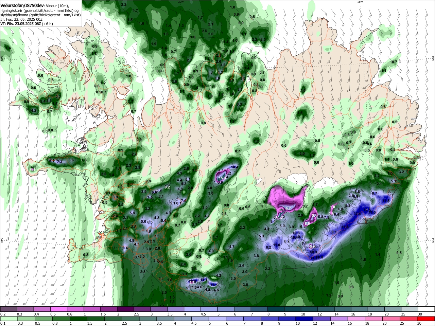Screen dimensions: 435x326
Task: Click the upper legend swatch between 0.2 and 0.3
Action: [8, 309]
